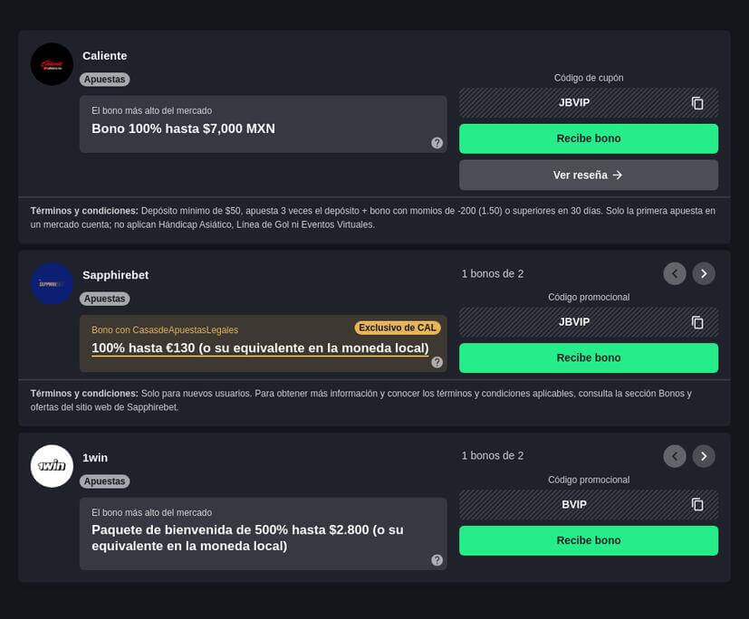This screenshot has width=749, height=619.
Task: Click the 1win Paquete de bienvenida bonus text
Action: point(247,538)
